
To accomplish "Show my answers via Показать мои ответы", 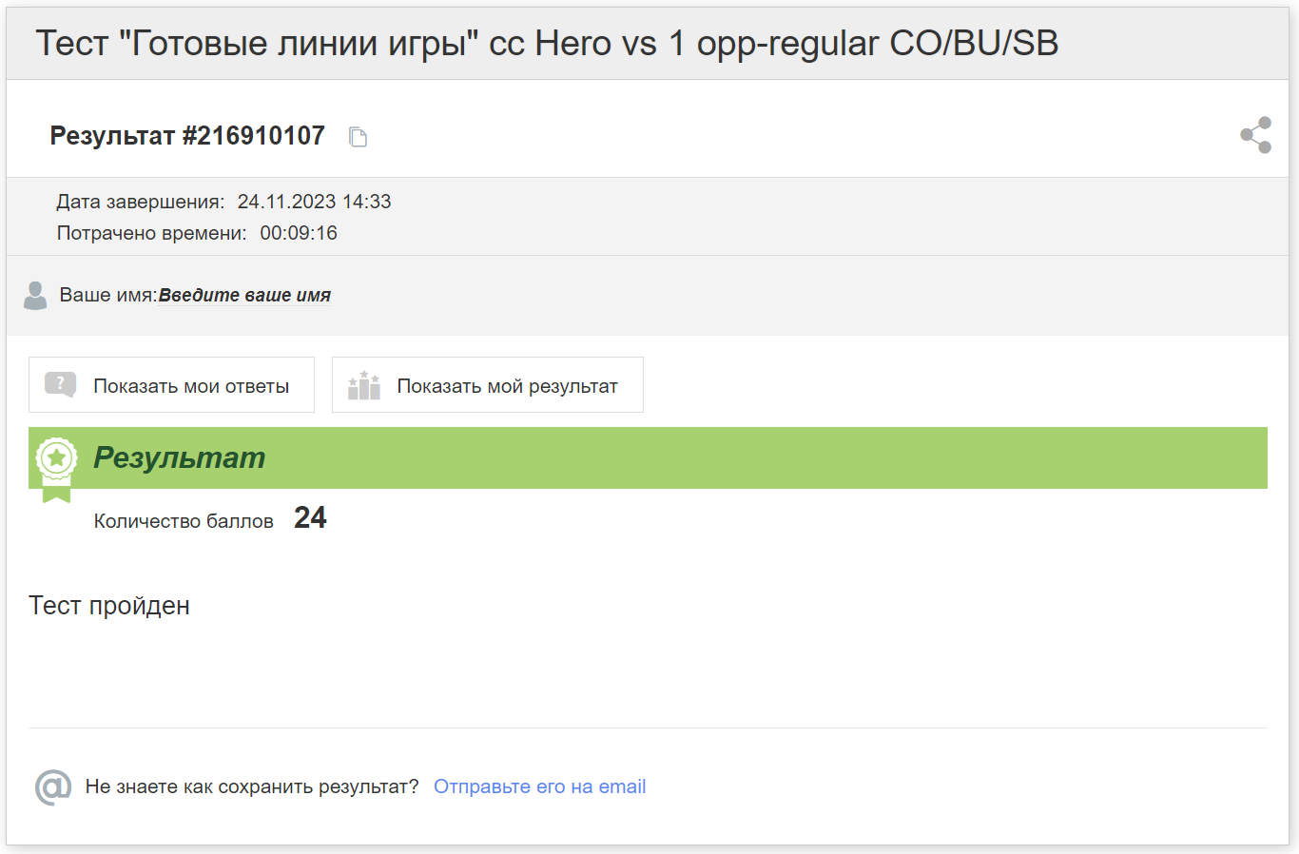I will (x=171, y=385).
